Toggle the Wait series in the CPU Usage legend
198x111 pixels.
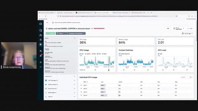click(93, 54)
